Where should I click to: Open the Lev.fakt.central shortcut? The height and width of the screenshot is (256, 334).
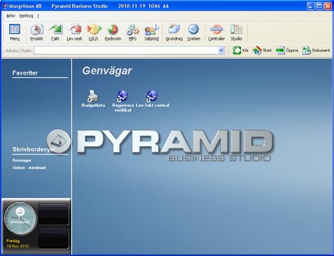click(x=152, y=99)
